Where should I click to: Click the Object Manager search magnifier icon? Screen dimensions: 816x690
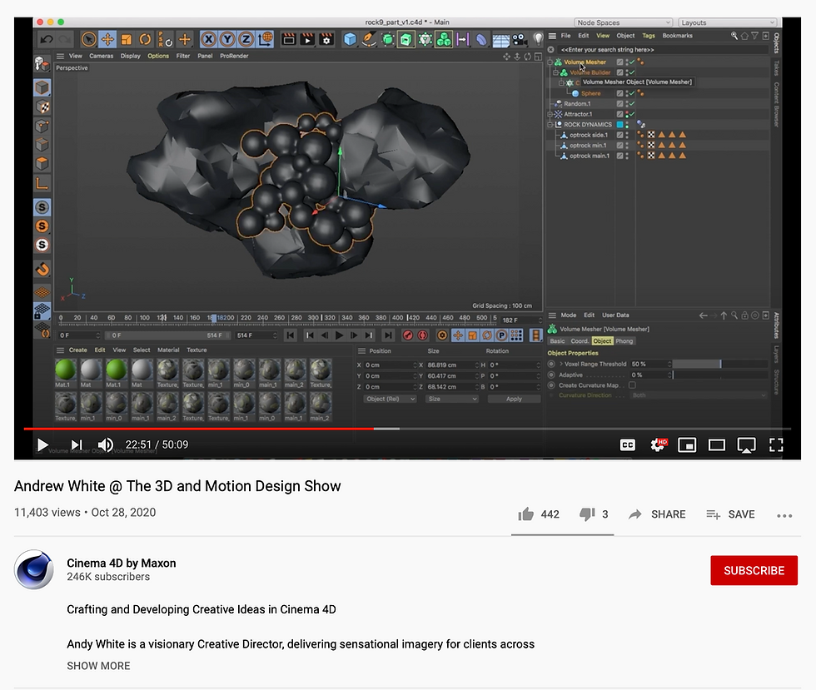(734, 36)
